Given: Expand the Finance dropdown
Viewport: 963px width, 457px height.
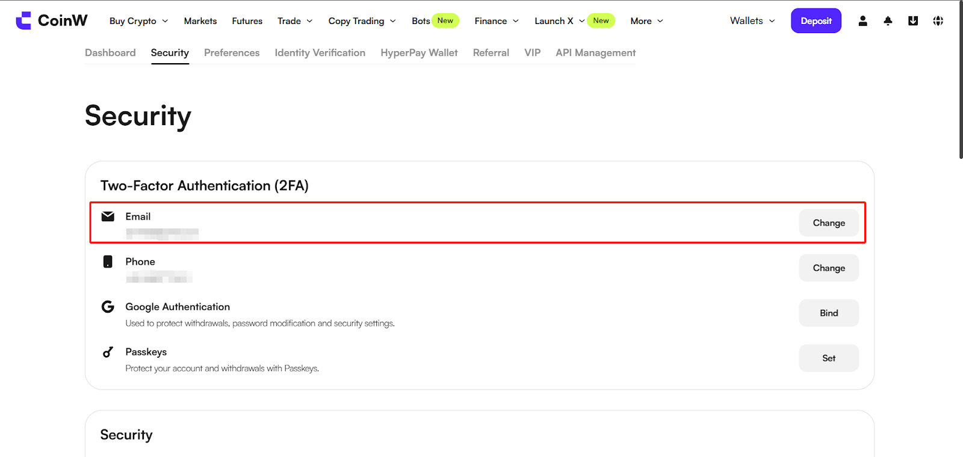Looking at the screenshot, I should point(497,21).
